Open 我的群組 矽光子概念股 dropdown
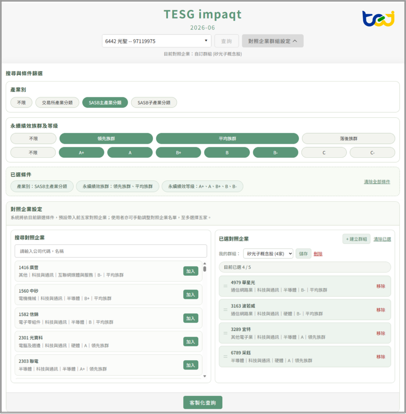 (268, 253)
